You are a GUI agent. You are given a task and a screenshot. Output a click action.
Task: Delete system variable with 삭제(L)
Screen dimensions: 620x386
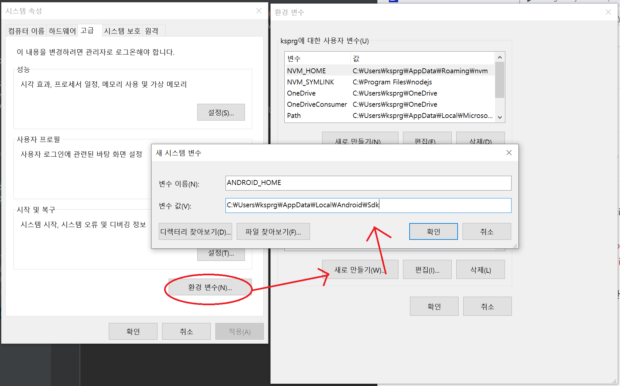click(481, 270)
